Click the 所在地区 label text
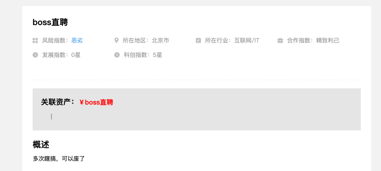This screenshot has height=171, width=381. (136, 40)
